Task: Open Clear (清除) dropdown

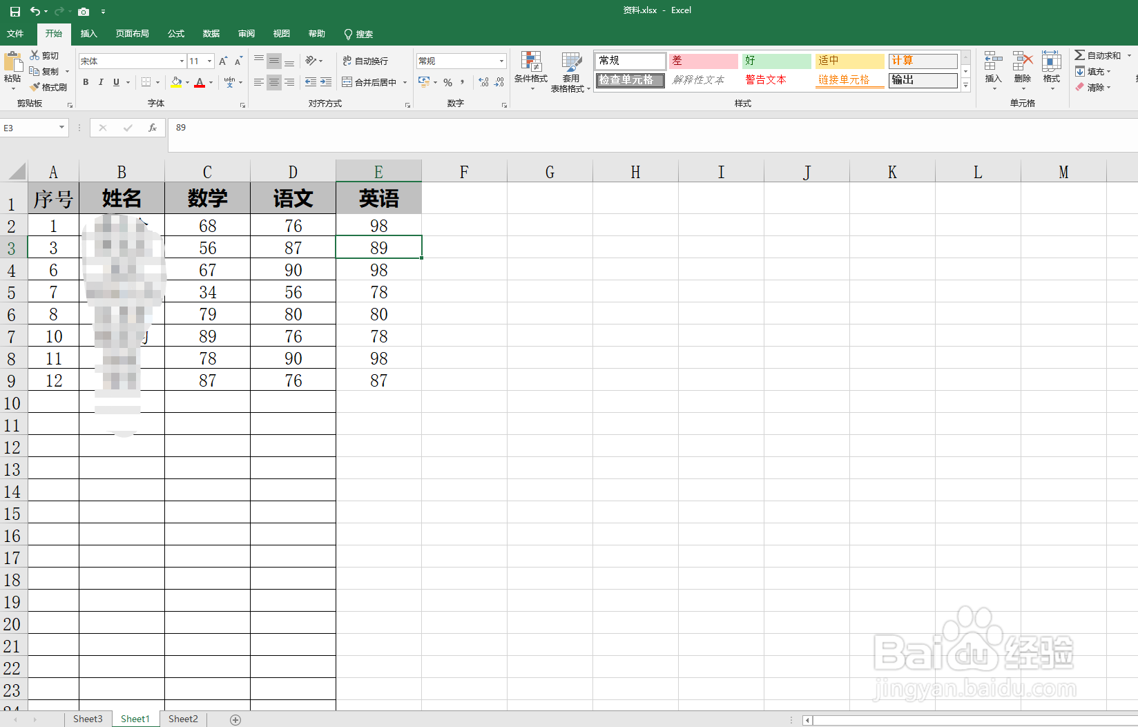Action: [x=1092, y=87]
